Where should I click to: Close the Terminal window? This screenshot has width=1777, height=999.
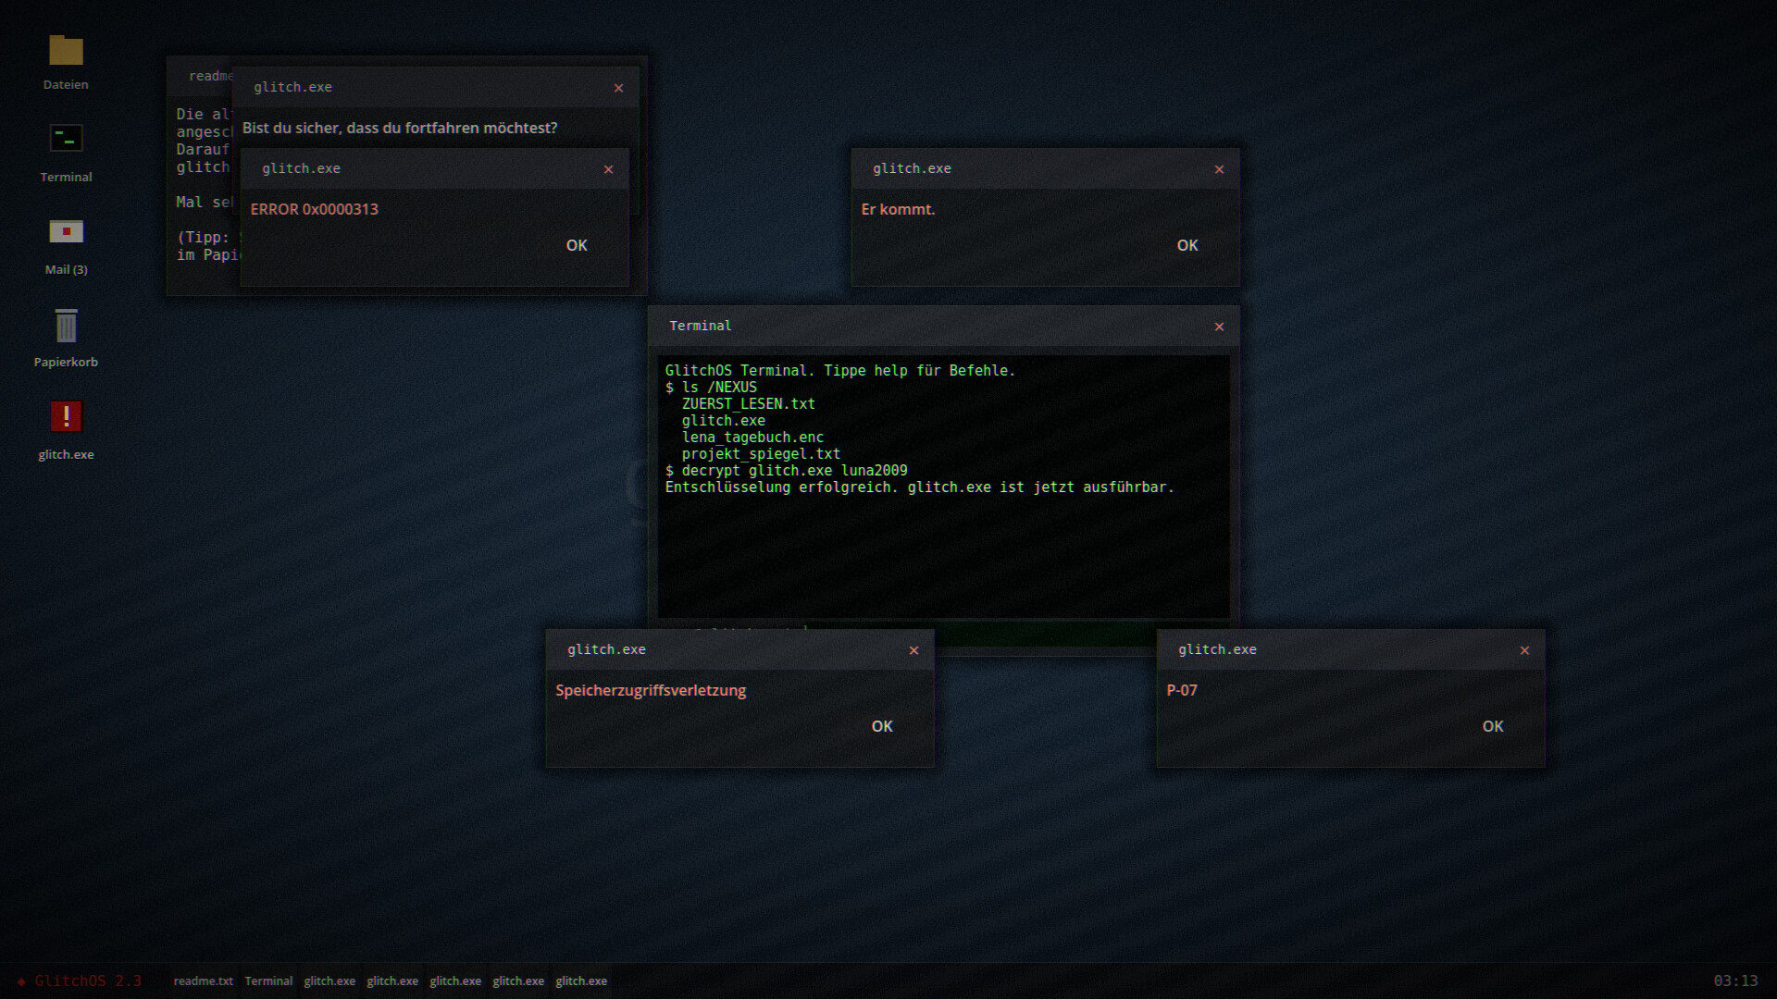tap(1219, 327)
